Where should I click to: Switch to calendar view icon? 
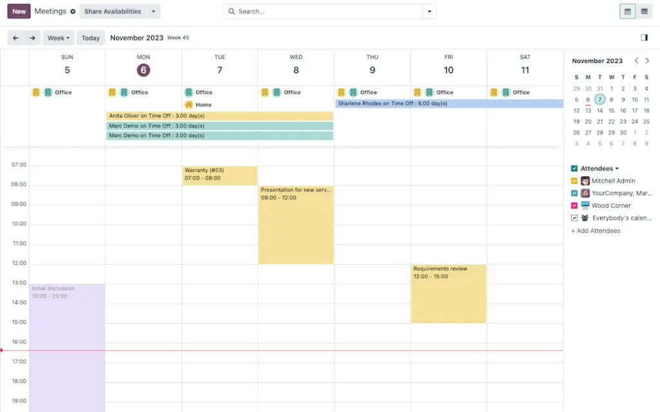pos(626,11)
